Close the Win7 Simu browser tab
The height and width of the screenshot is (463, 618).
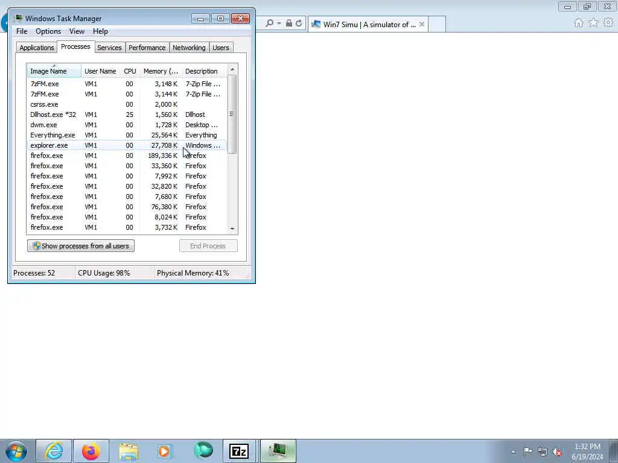pos(422,24)
